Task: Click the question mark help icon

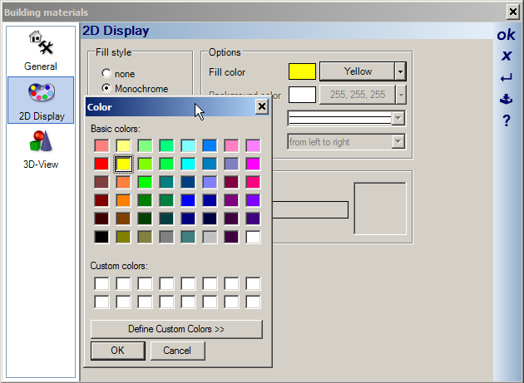Action: pyautogui.click(x=506, y=121)
